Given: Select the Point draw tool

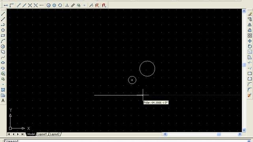Looking at the screenshot, I should pyautogui.click(x=3, y=84).
